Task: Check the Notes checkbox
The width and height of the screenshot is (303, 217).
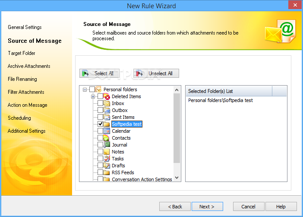Action: pos(100,152)
